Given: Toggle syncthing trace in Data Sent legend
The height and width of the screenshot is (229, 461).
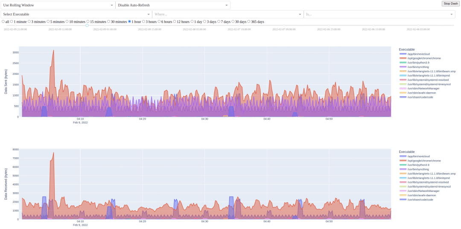Looking at the screenshot, I should 414,67.
